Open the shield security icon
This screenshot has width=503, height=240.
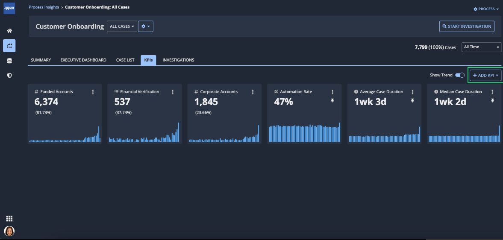click(x=9, y=76)
